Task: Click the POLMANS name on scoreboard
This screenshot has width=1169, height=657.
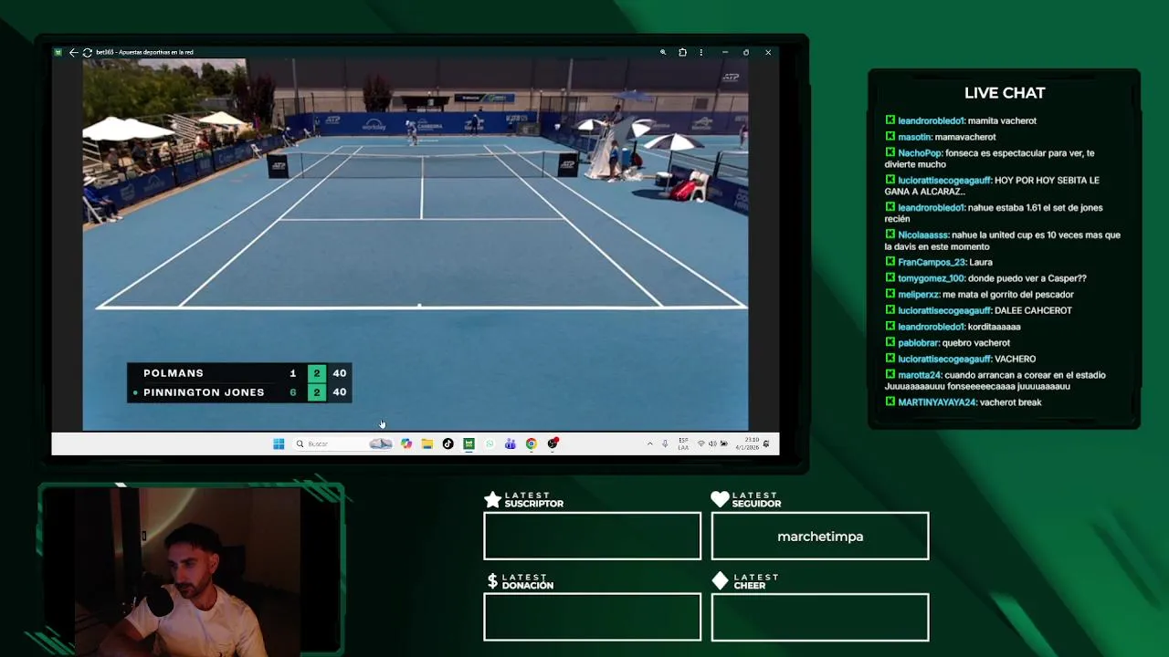Action: (x=174, y=373)
